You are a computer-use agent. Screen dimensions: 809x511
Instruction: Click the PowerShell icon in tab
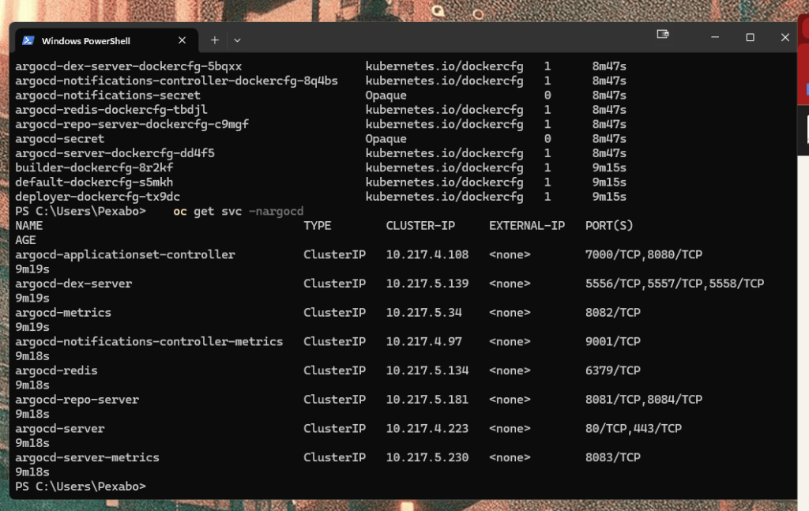point(28,40)
